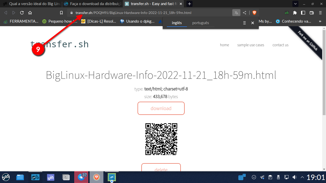Screen dimensions: 326x183
Task: Bookmark this page using the bookmark icon
Action: pos(61,13)
